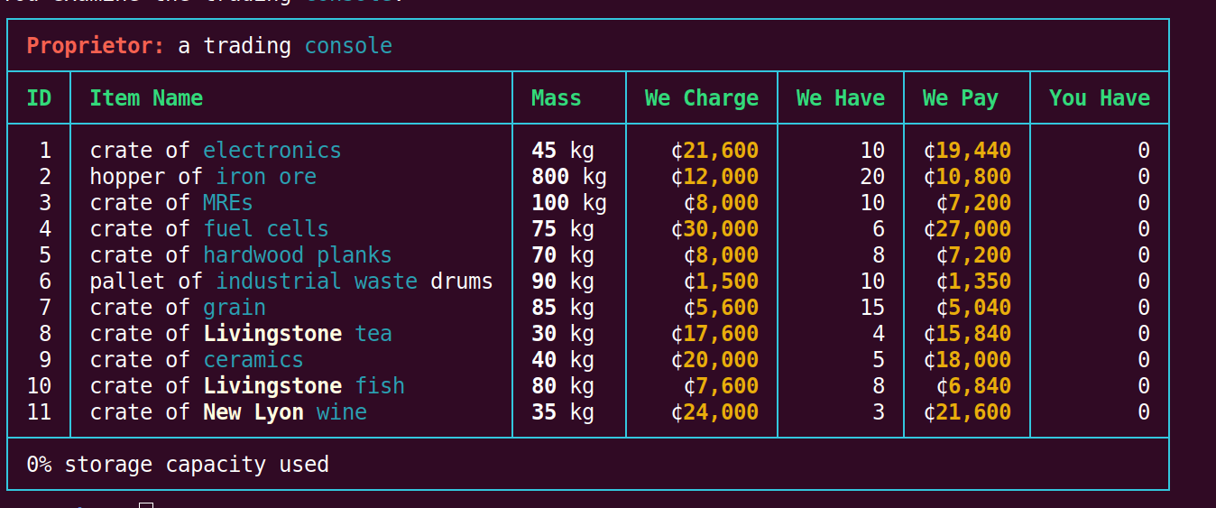Click the ₵30,000 fuel cells charge price

(714, 228)
